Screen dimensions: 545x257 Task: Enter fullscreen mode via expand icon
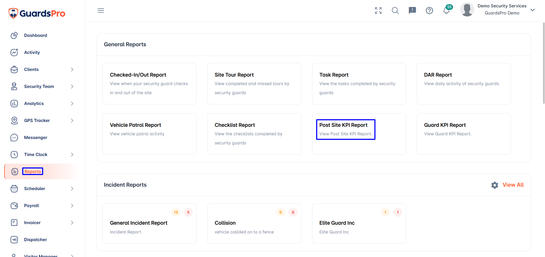coord(378,10)
